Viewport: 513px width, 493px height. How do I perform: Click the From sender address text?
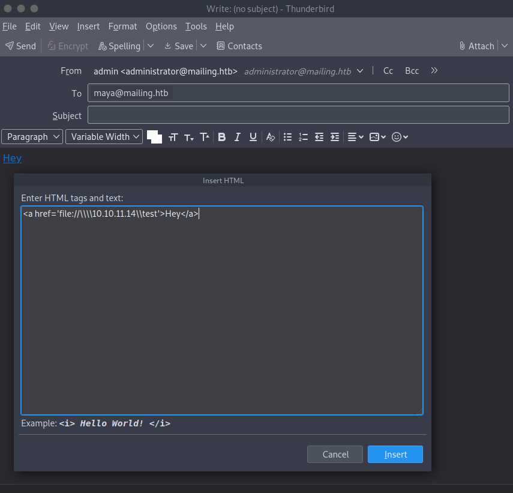tap(165, 71)
